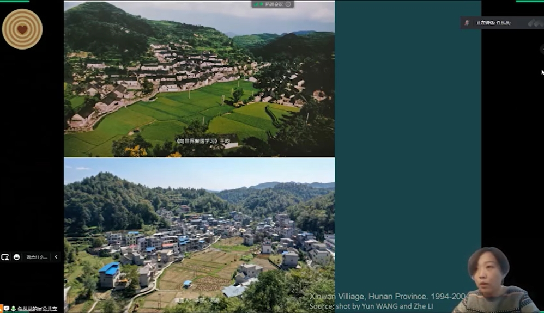Select the presenter's webcam video thumbnail
This screenshot has width=544, height=313.
point(497,280)
